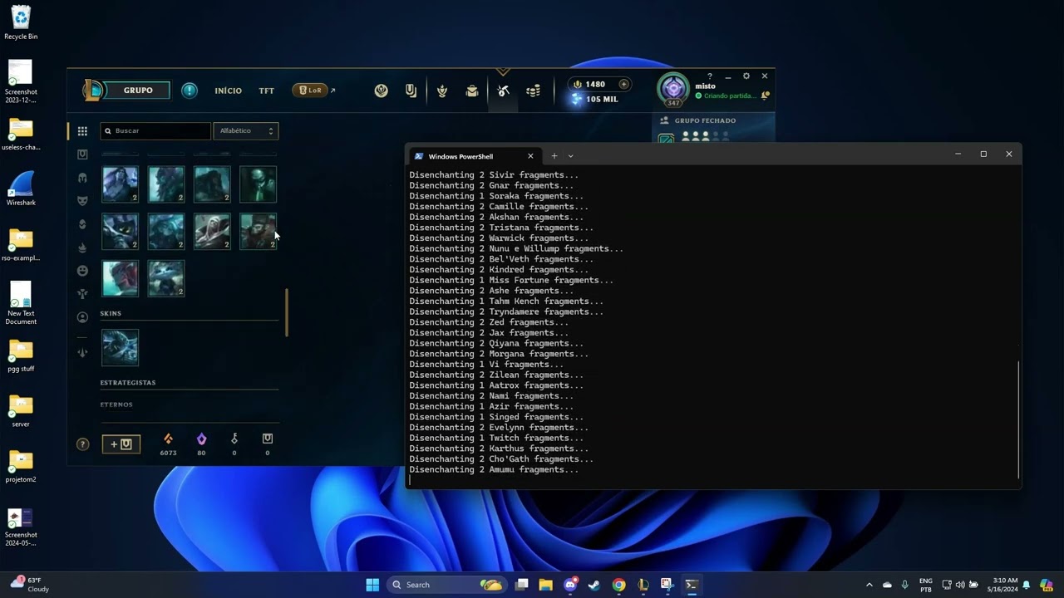1064x598 pixels.
Task: Select the all-items grid filter icon
Action: pos(82,131)
